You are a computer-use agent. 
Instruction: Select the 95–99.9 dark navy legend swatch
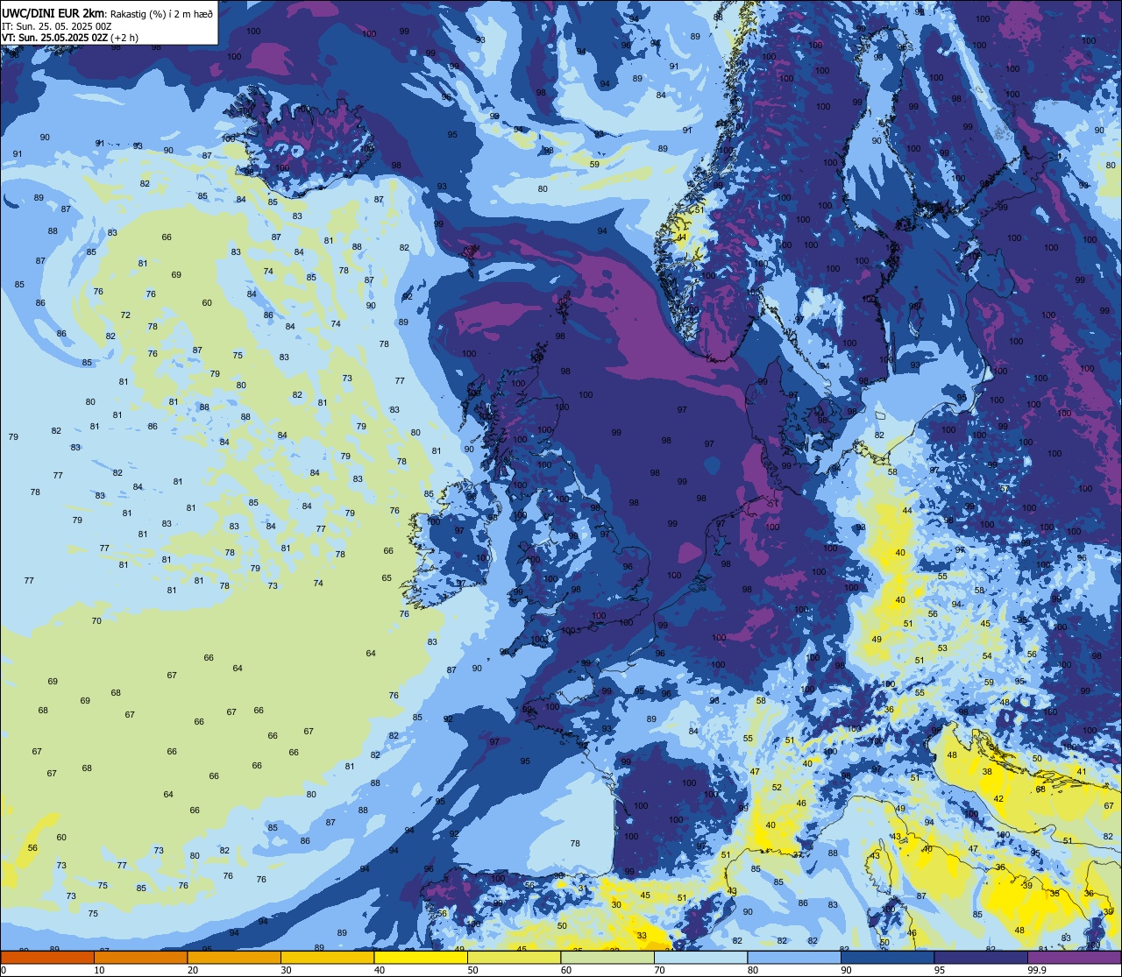[x=981, y=957]
